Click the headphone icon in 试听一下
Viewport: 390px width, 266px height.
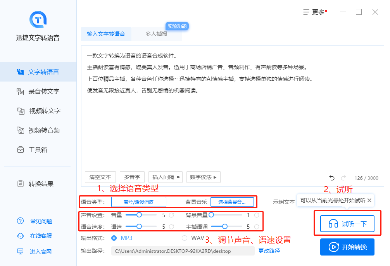point(333,224)
